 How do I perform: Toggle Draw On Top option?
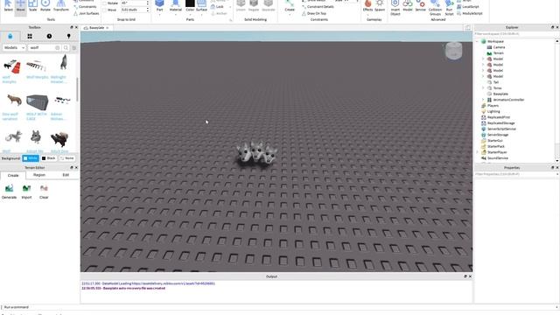(314, 13)
